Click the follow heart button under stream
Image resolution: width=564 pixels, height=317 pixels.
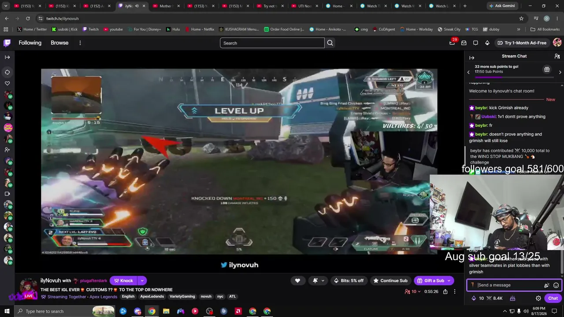pos(297,280)
